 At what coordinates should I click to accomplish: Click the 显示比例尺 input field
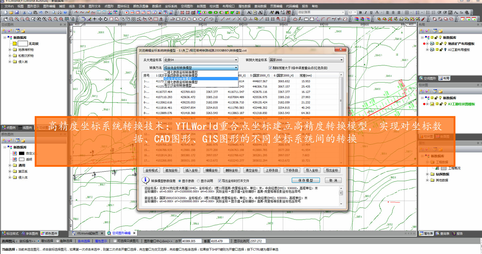pyautogui.click(x=257, y=241)
